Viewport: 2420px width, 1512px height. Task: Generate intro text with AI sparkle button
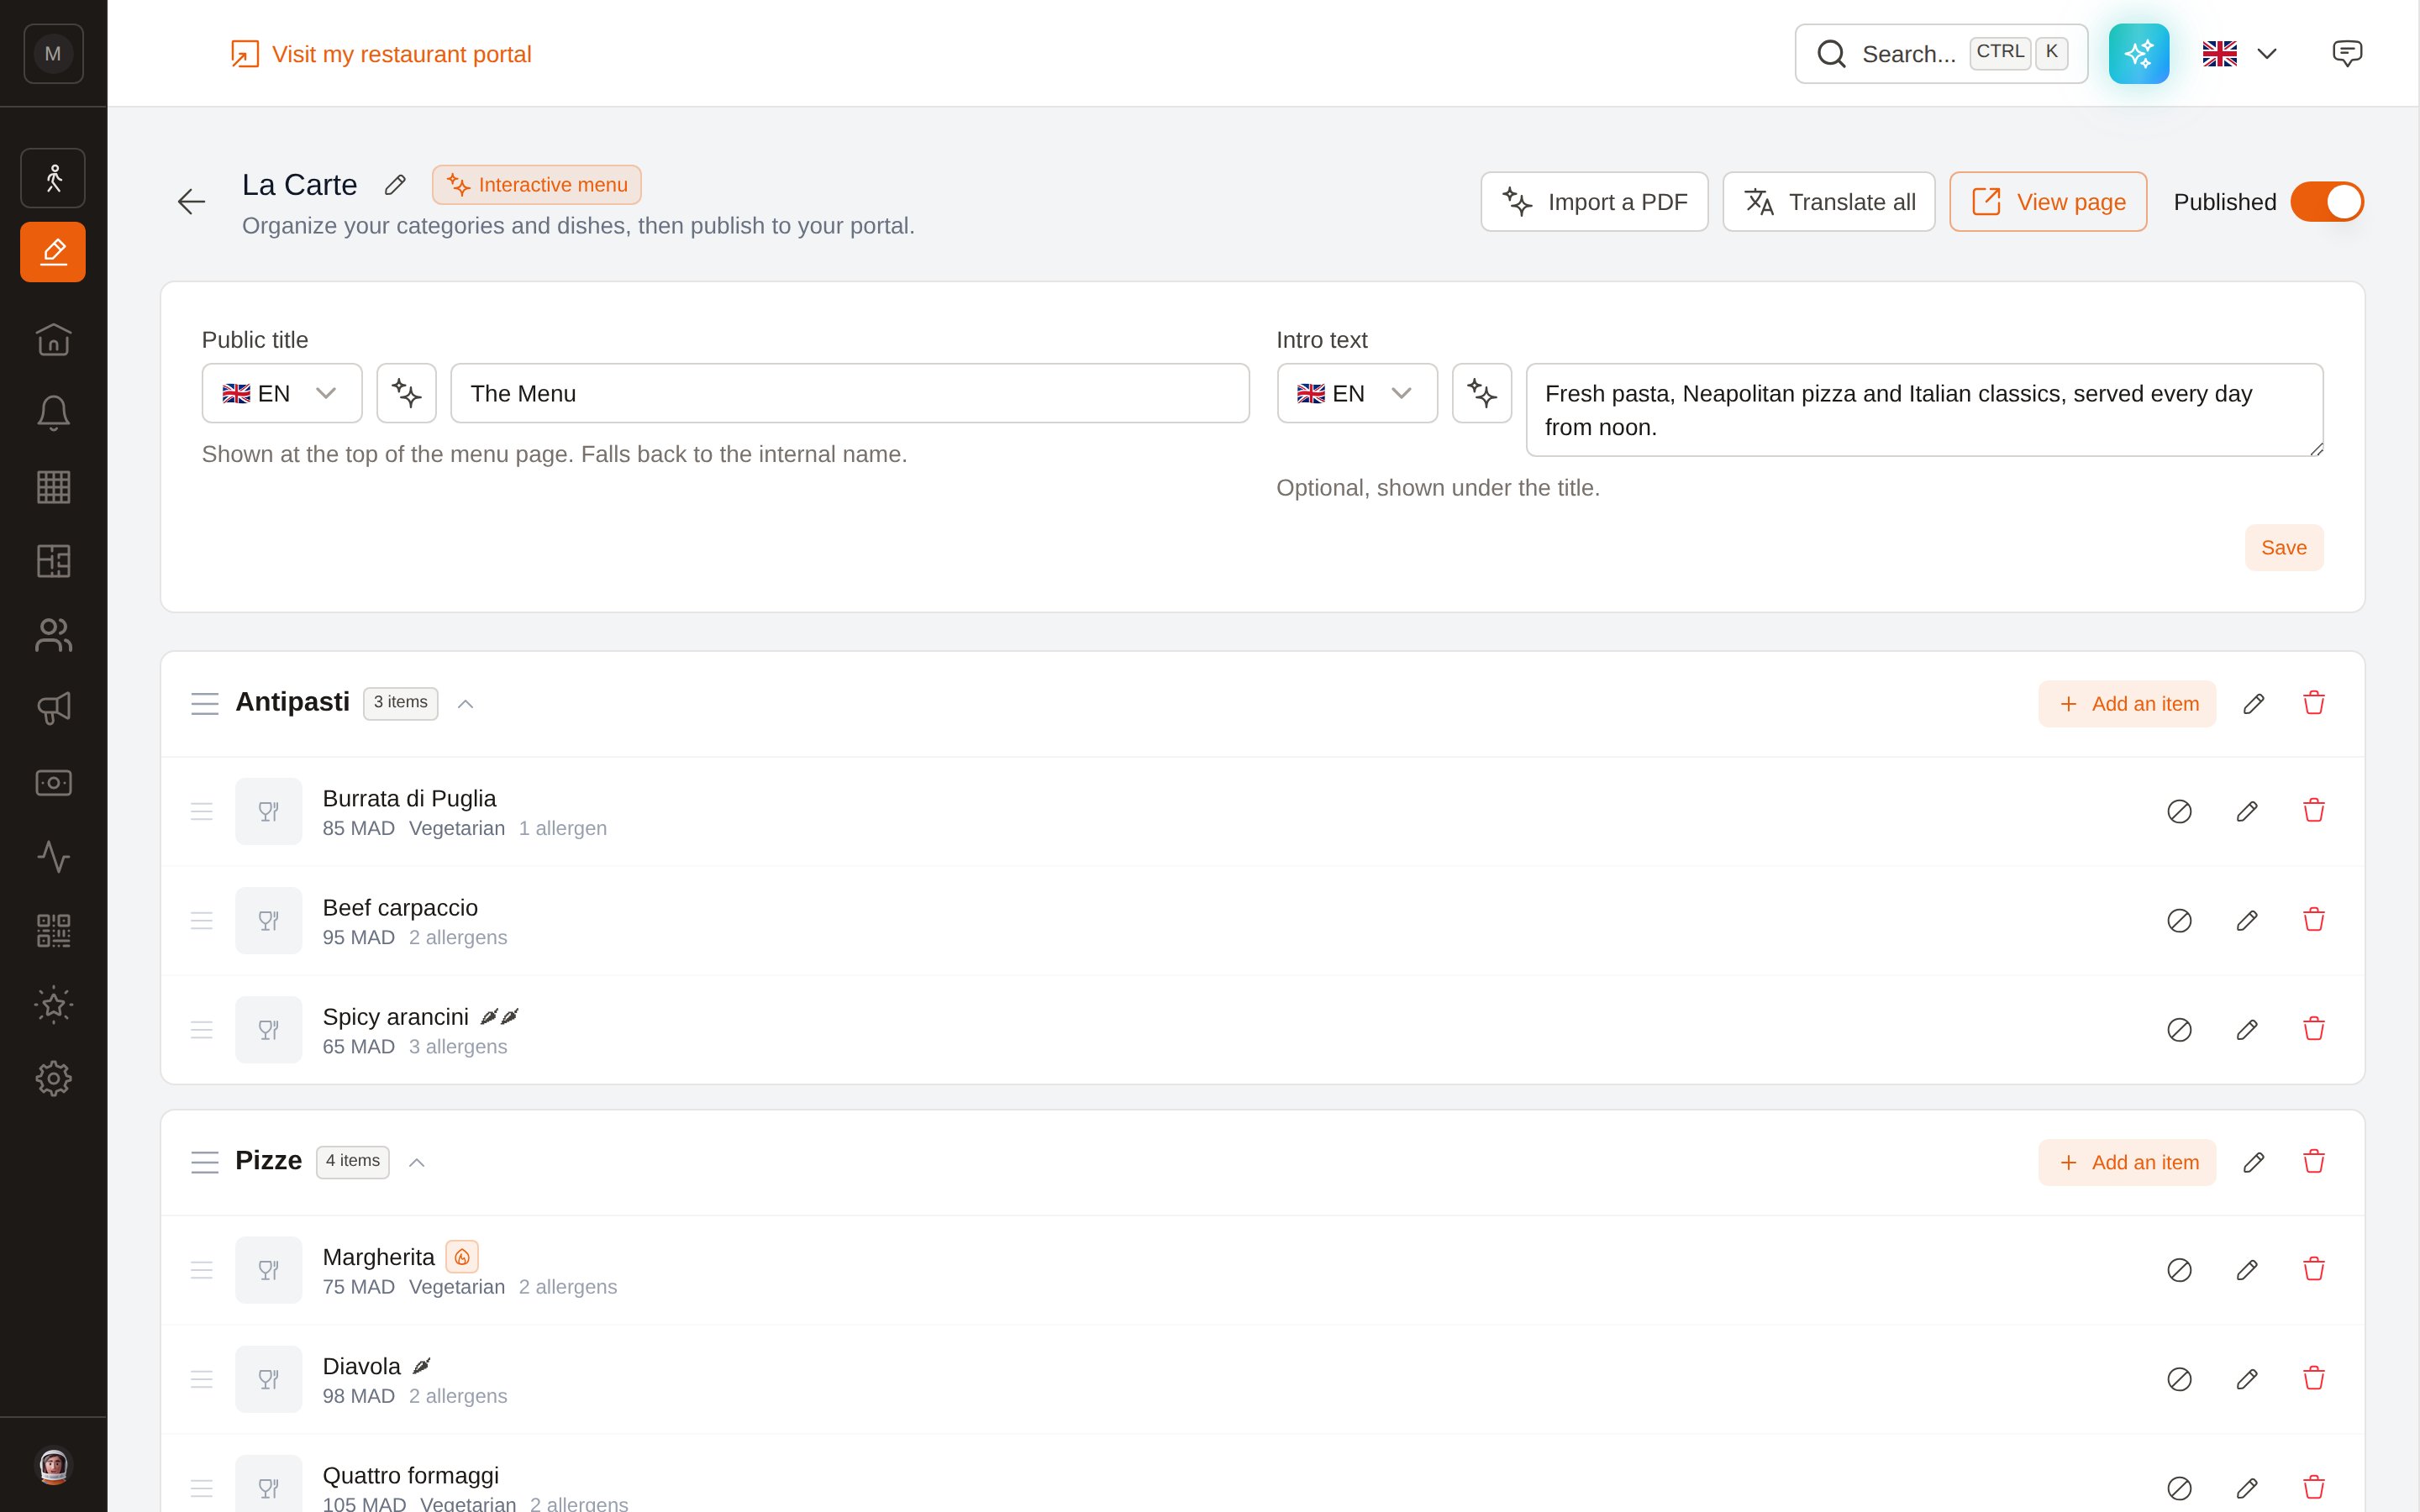(x=1482, y=393)
